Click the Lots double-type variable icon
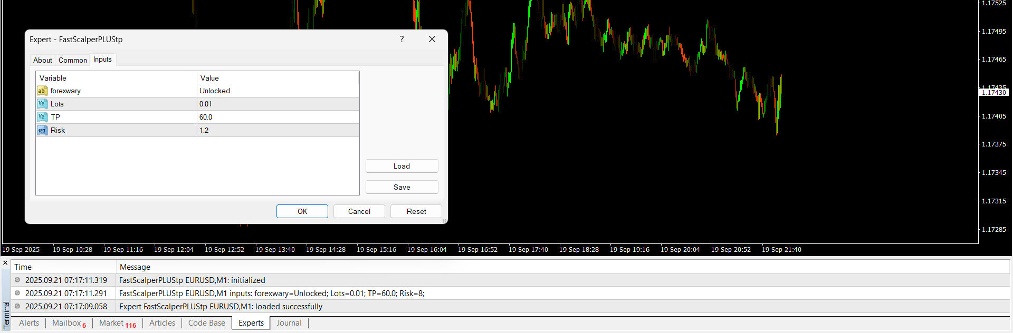 [x=42, y=104]
